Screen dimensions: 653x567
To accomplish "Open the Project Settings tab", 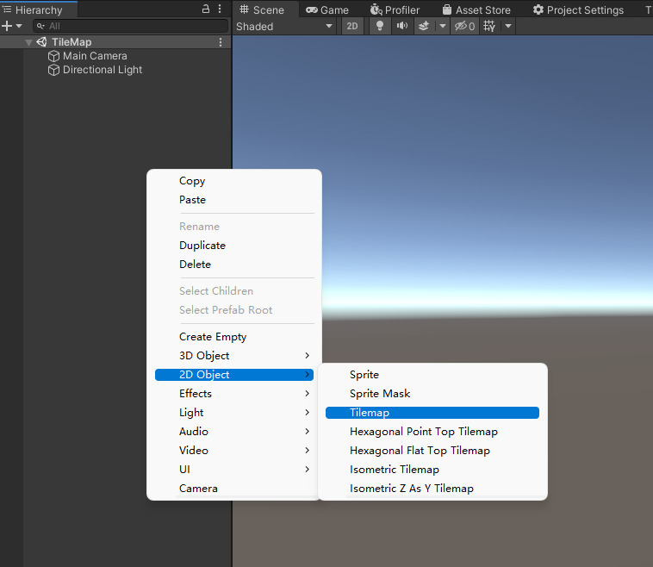I will pos(578,9).
